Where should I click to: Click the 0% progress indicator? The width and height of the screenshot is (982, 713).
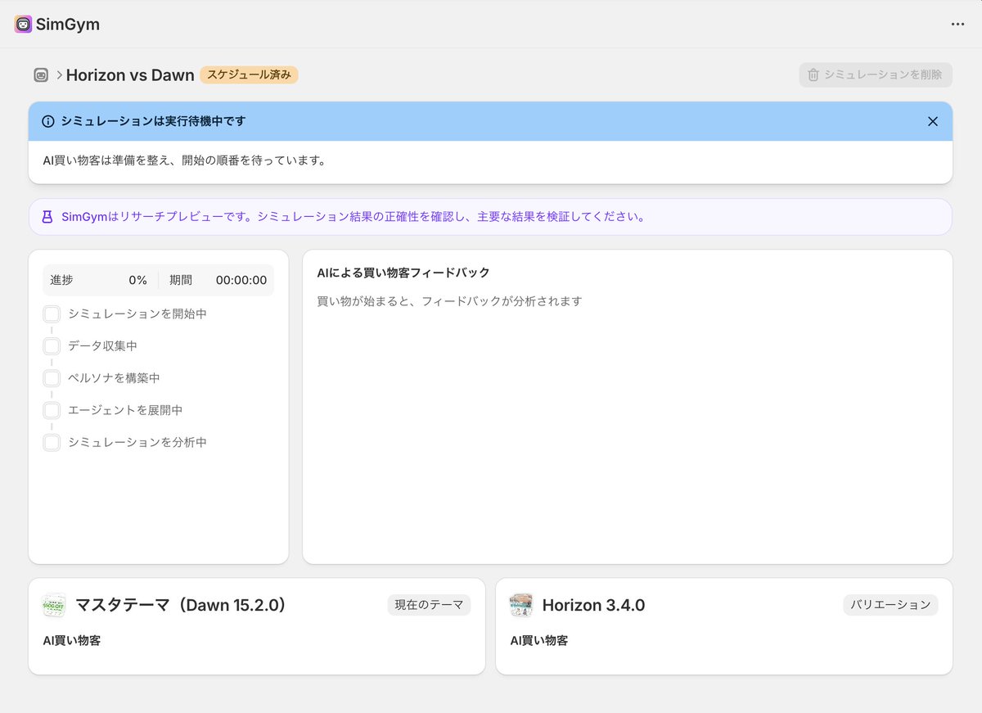138,279
